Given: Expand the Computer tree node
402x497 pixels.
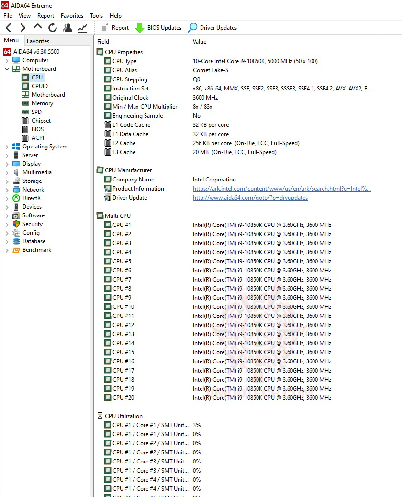Looking at the screenshot, I should pyautogui.click(x=7, y=60).
